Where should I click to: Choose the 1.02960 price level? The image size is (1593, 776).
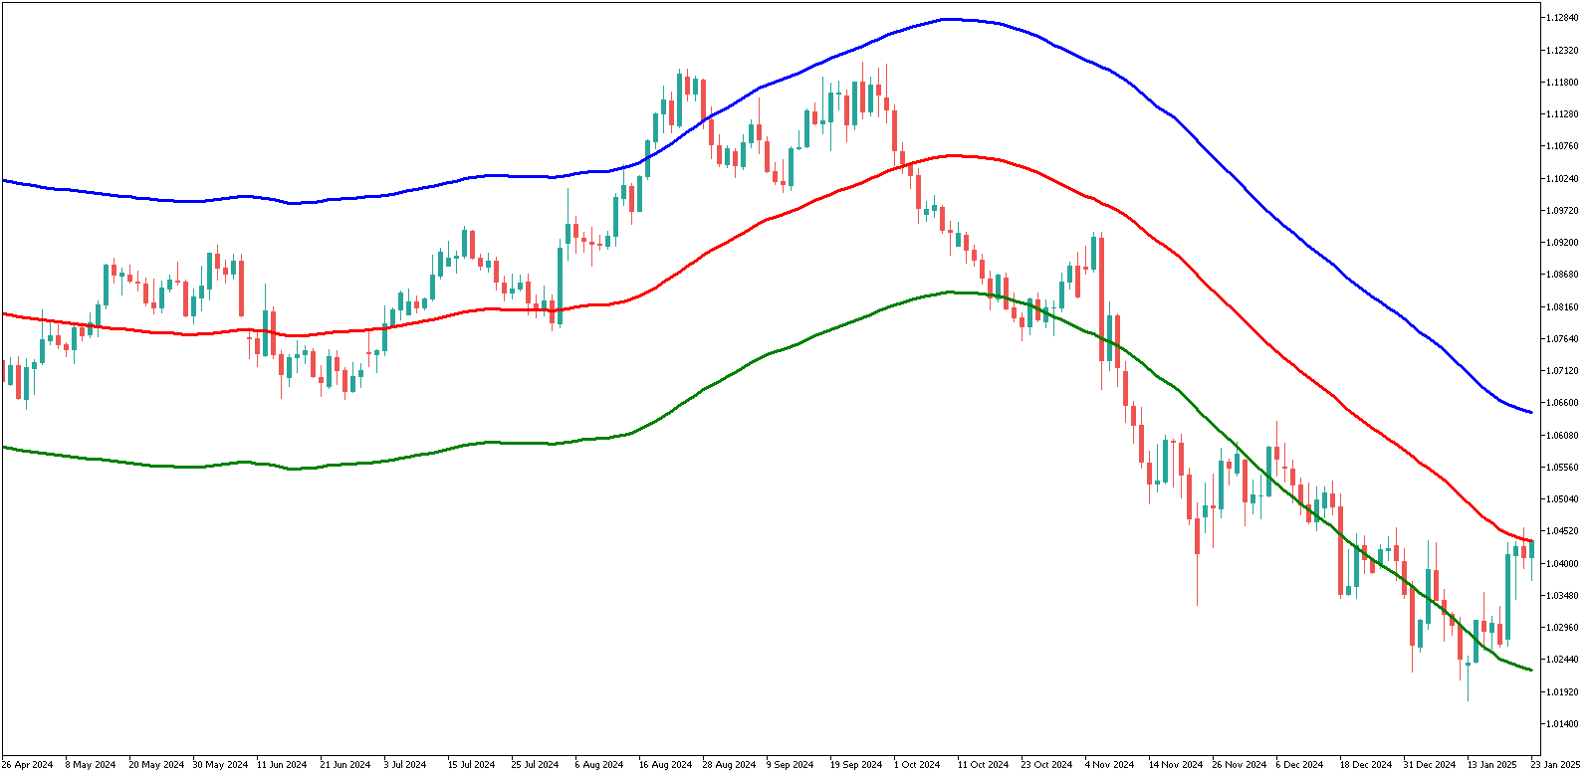pos(1562,627)
